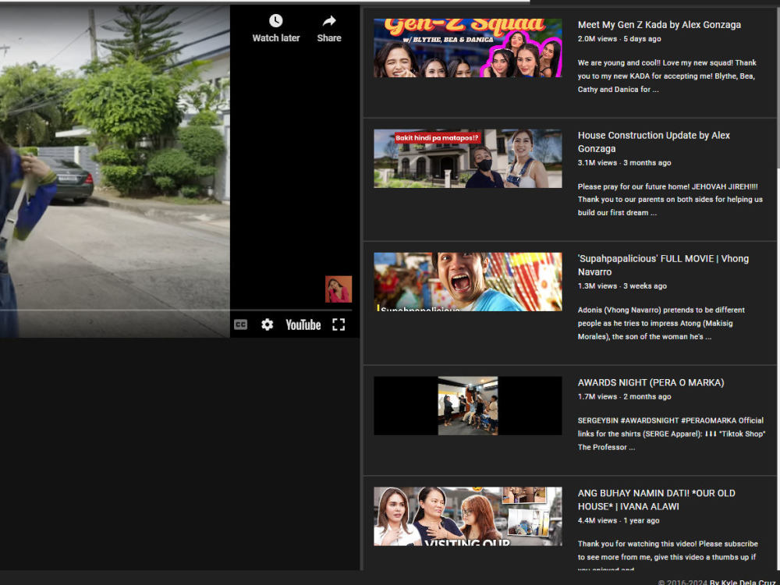Click the video progress bar

pyautogui.click(x=175, y=310)
